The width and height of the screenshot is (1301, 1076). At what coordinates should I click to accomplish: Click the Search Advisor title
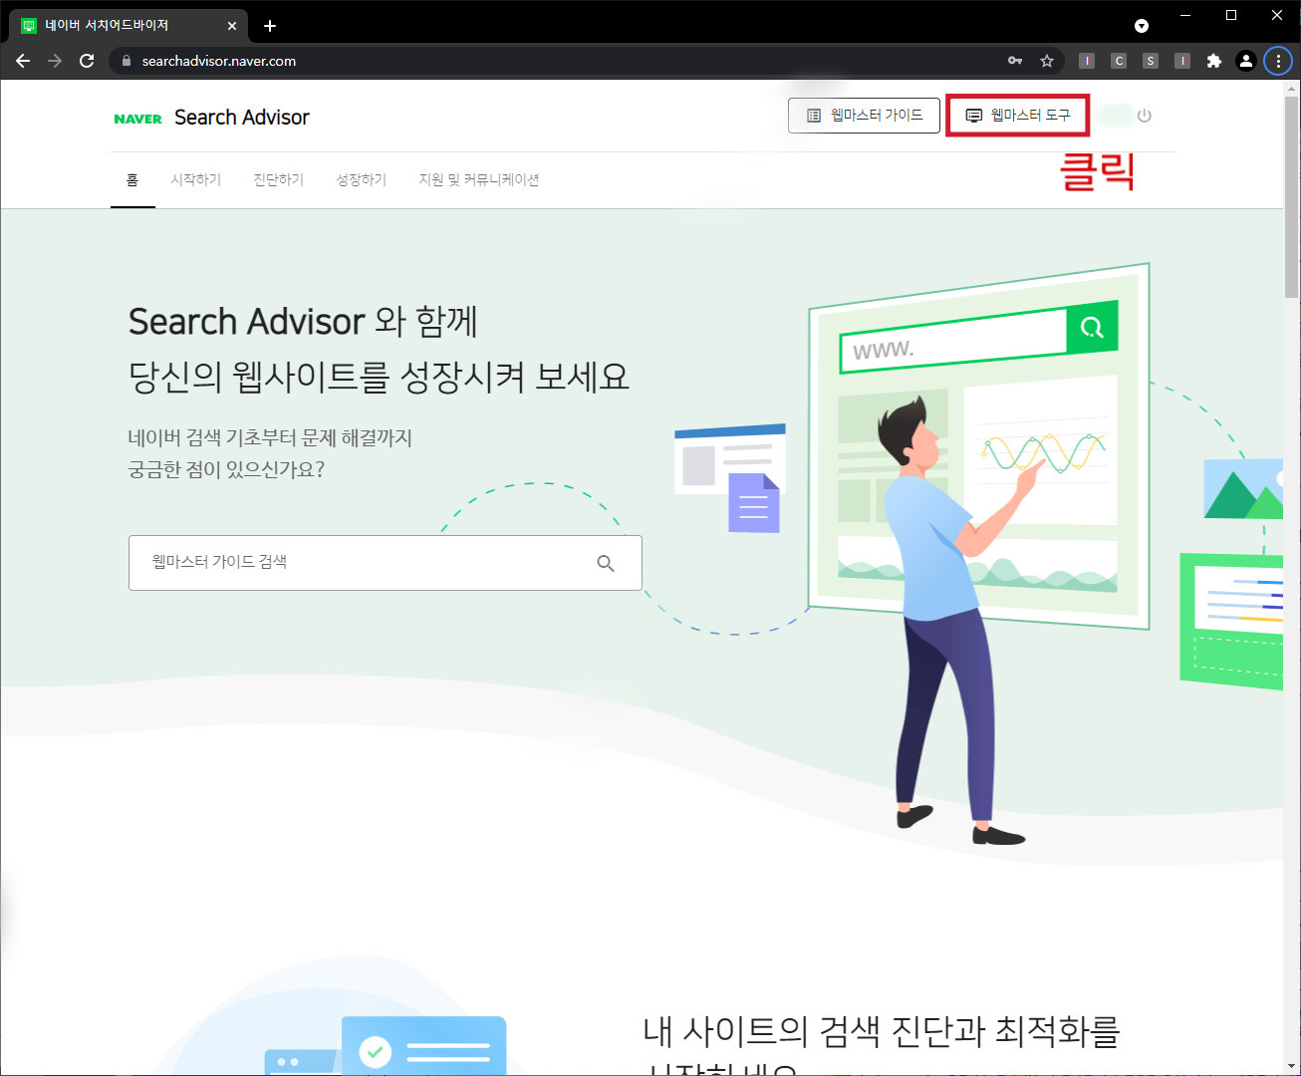(x=242, y=118)
